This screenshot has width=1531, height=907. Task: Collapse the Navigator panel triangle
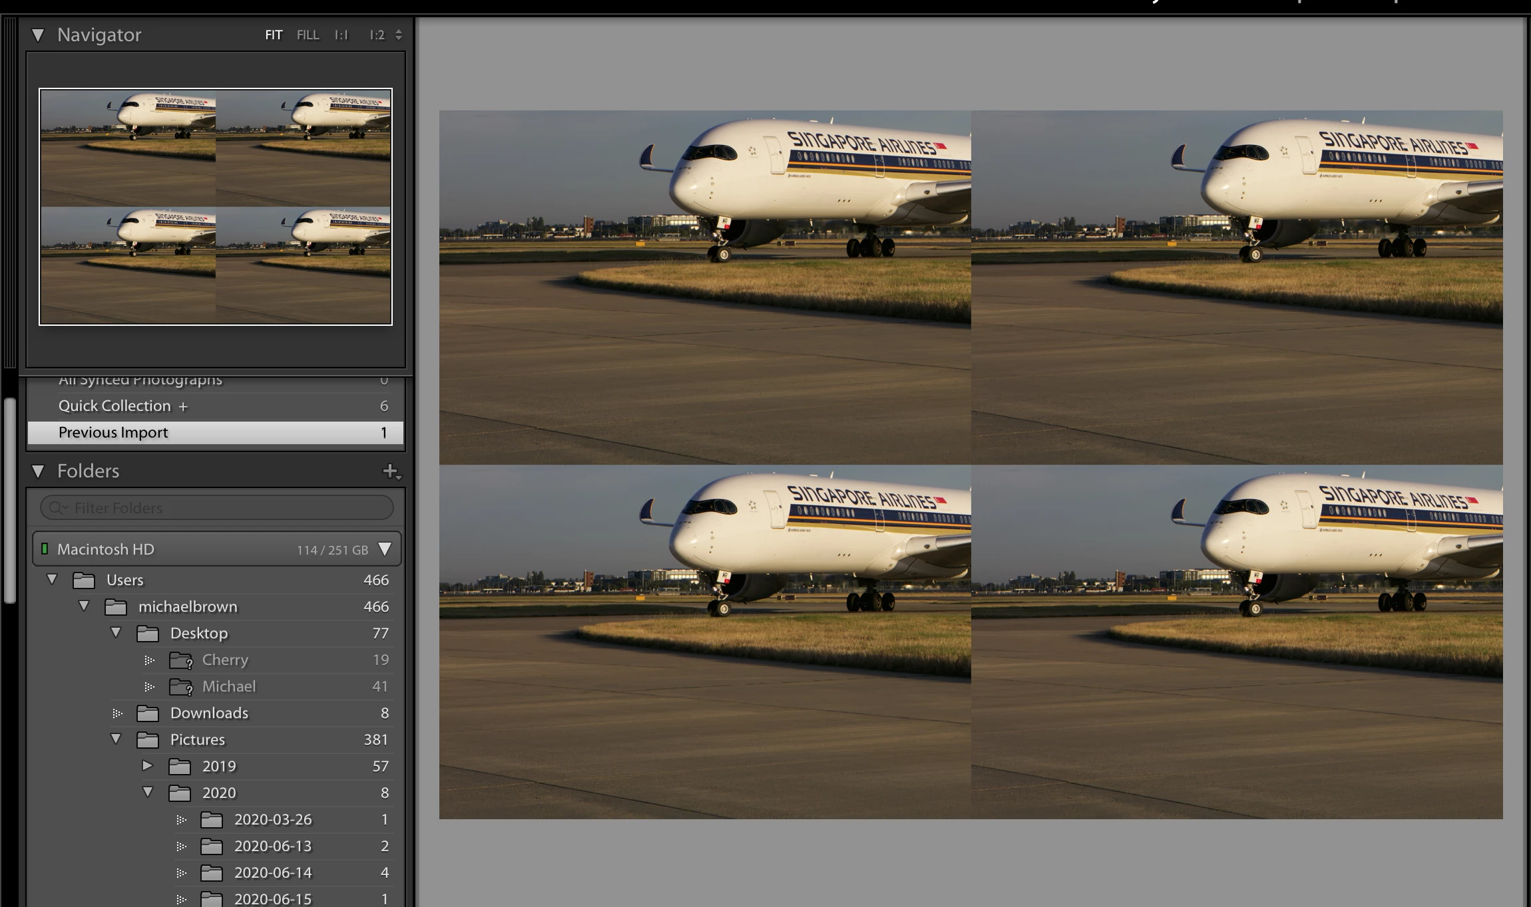pyautogui.click(x=38, y=35)
